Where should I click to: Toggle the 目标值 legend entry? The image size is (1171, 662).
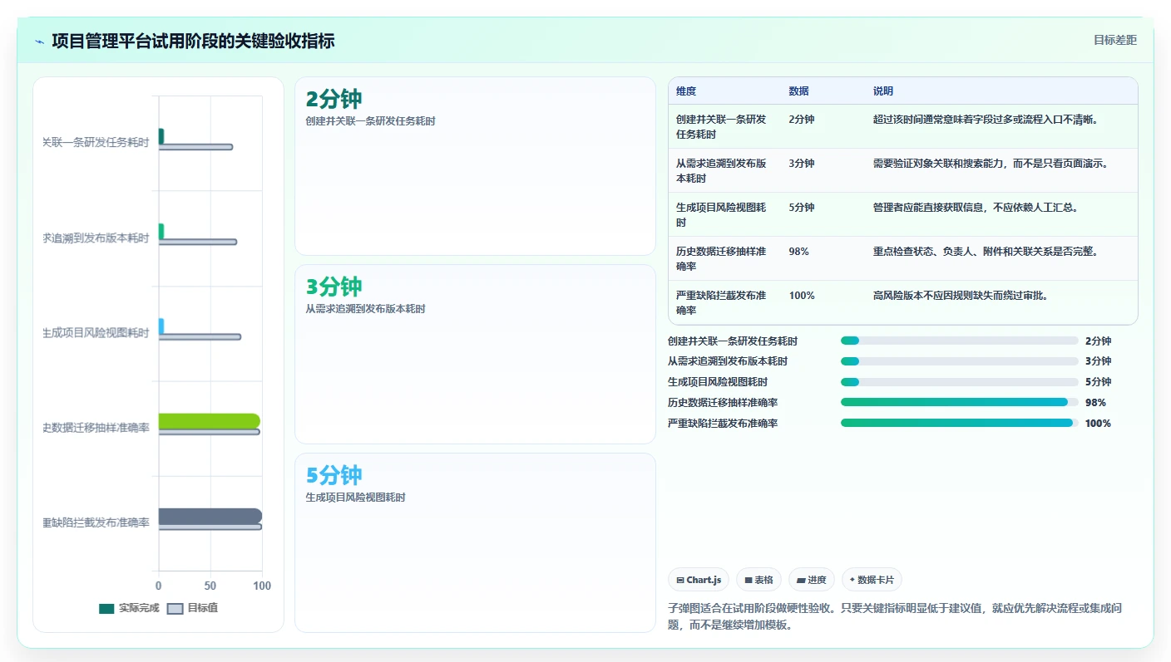192,608
